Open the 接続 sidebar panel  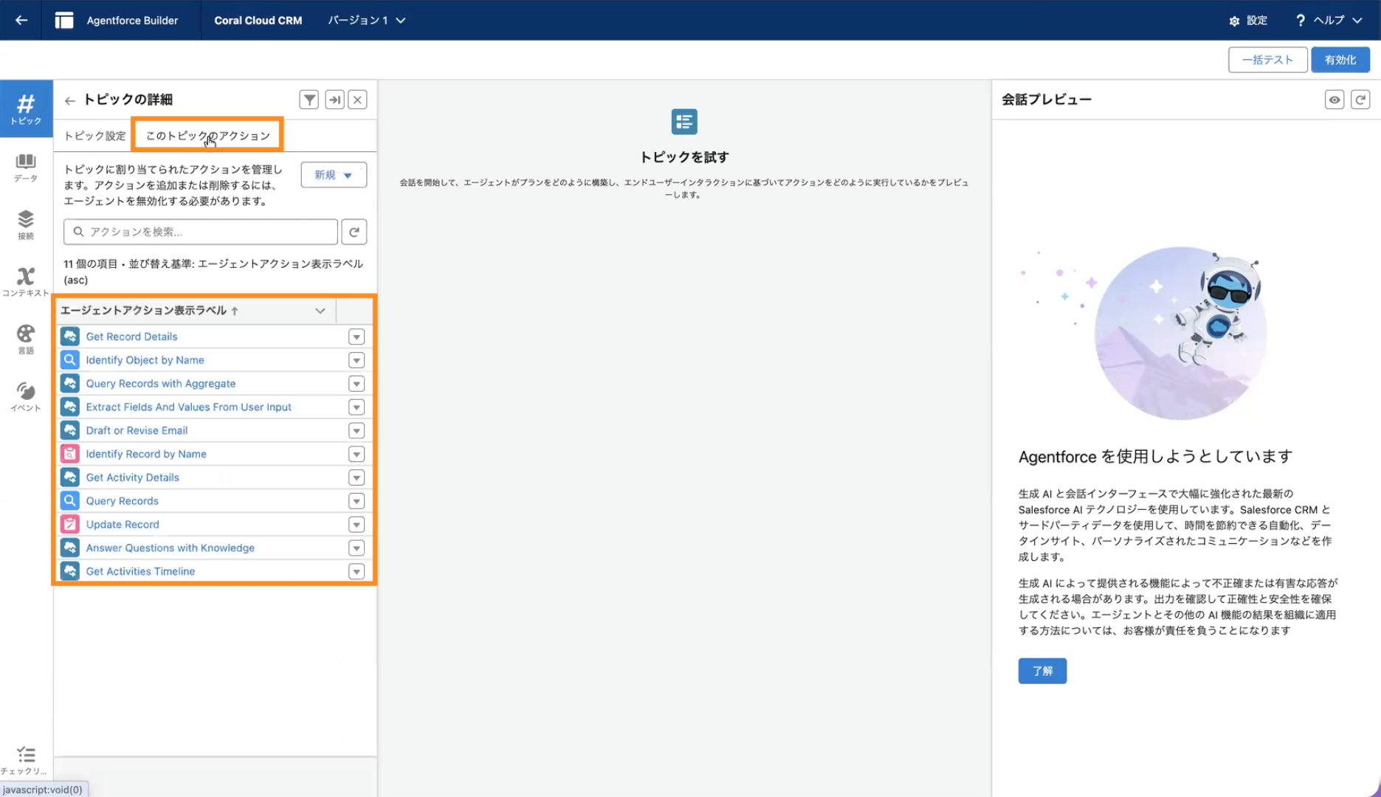[26, 225]
